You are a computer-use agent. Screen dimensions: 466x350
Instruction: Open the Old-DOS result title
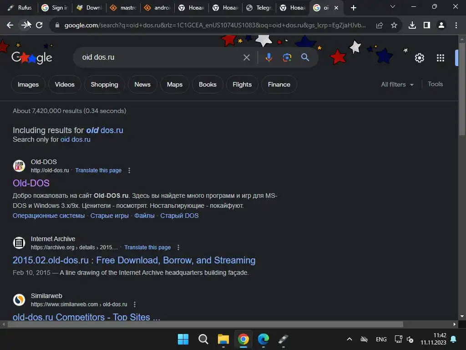pyautogui.click(x=31, y=183)
